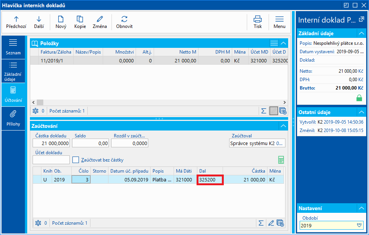Open Základní údaje sidebar tab
369x235 pixels.
pyautogui.click(x=13, y=71)
